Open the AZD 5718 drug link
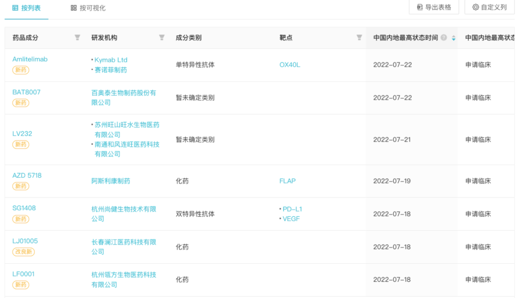516x298 pixels. pos(27,175)
